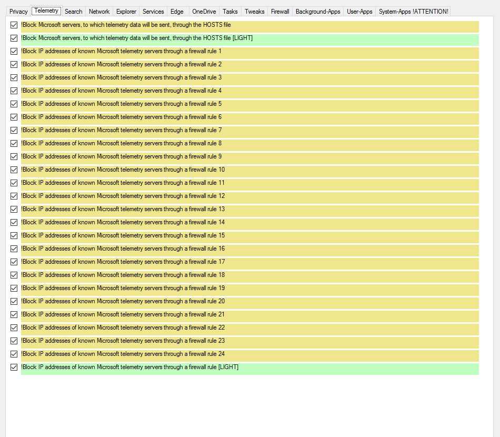Open the Search tab
Image resolution: width=500 pixels, height=437 pixels.
[x=73, y=12]
